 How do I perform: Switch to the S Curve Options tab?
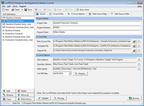(76, 14)
